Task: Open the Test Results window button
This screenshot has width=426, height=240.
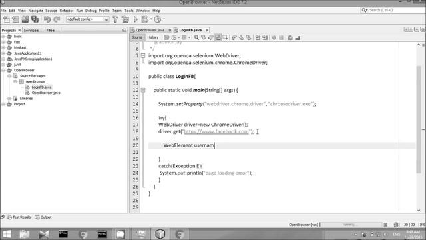Action: [x=19, y=217]
